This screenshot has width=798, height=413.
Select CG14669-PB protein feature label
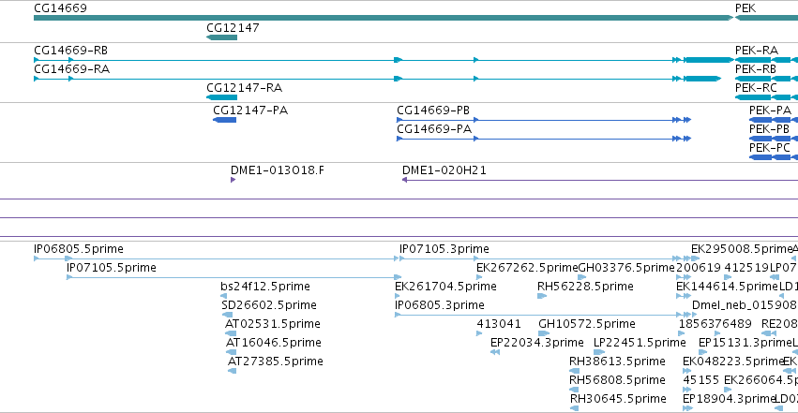(433, 111)
